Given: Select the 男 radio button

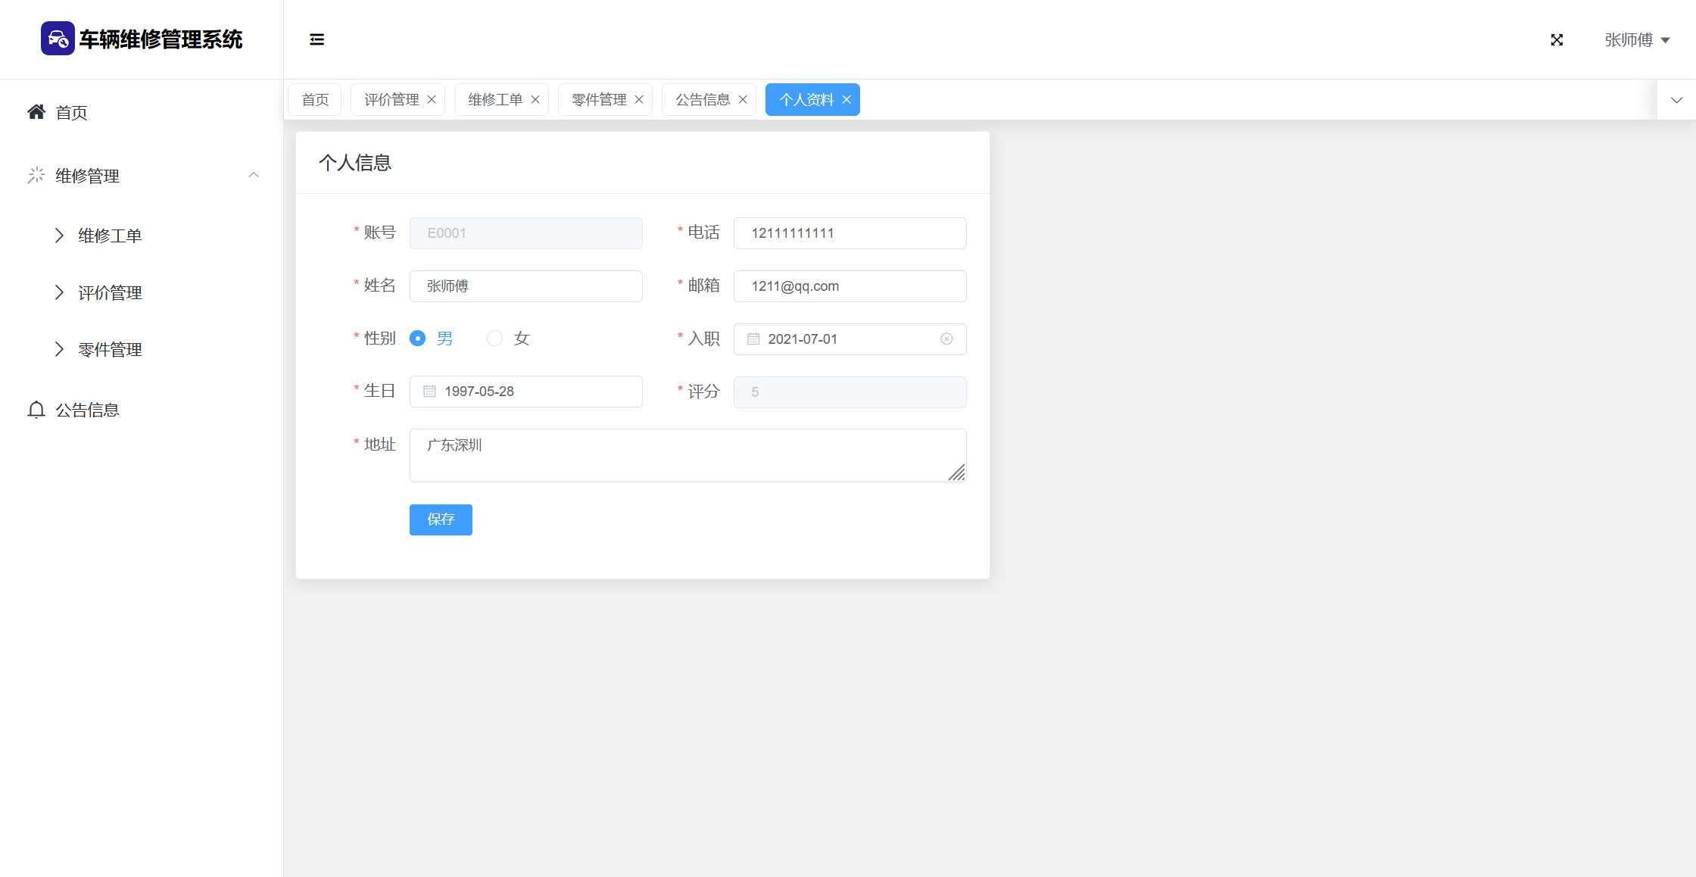Looking at the screenshot, I should [417, 339].
